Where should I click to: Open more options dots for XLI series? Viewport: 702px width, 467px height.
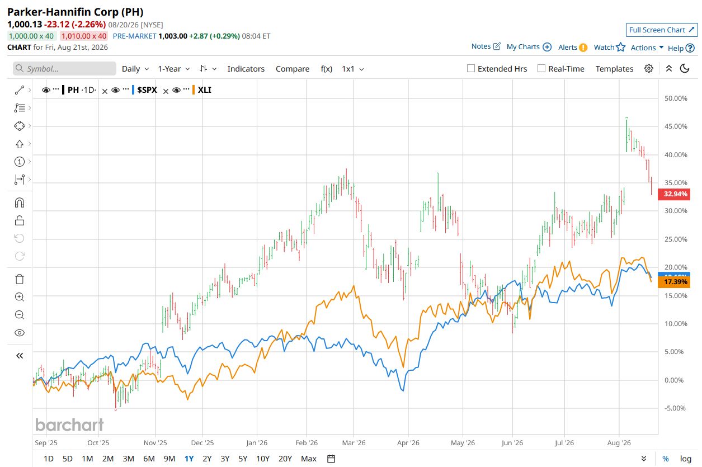point(186,90)
